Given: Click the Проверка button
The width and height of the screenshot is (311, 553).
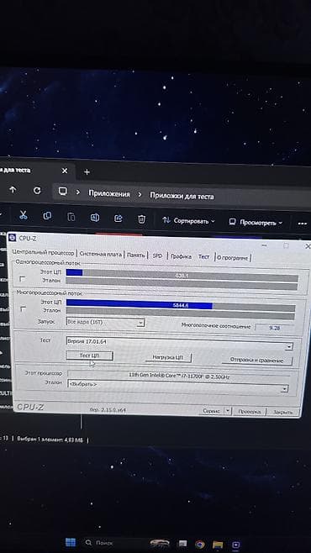Looking at the screenshot, I should point(249,411).
